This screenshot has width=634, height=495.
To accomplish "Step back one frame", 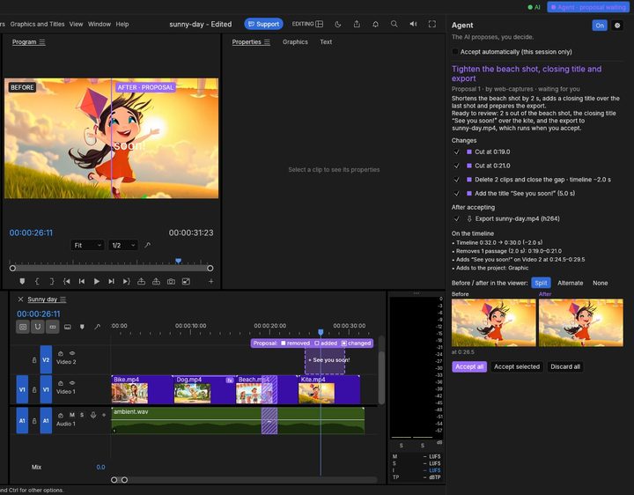I will (82, 282).
